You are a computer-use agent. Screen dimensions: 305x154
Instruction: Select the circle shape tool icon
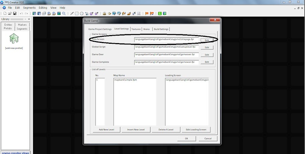point(82,13)
